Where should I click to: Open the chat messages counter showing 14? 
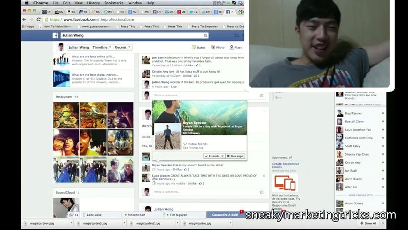[x=74, y=215]
